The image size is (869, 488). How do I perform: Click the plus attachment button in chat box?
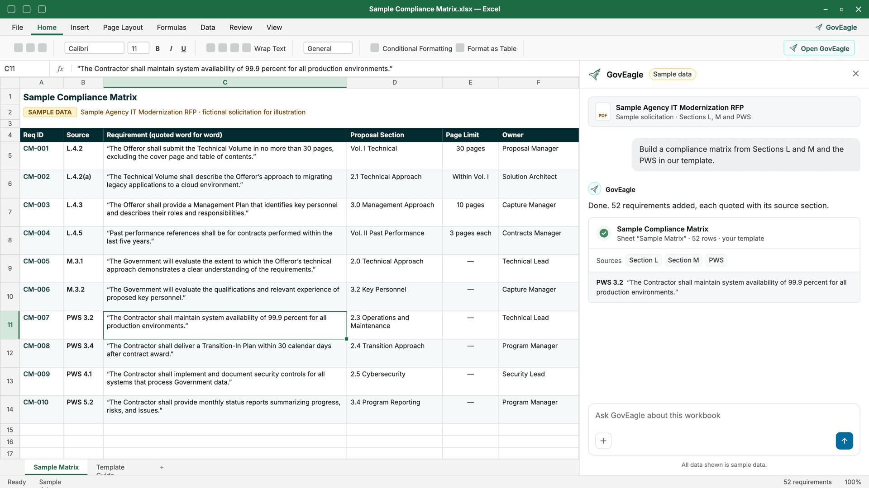tap(603, 441)
